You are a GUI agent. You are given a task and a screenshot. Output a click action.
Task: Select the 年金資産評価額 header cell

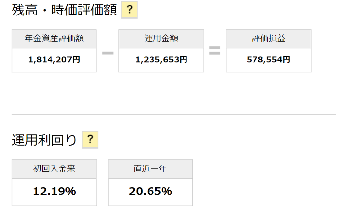click(x=54, y=39)
